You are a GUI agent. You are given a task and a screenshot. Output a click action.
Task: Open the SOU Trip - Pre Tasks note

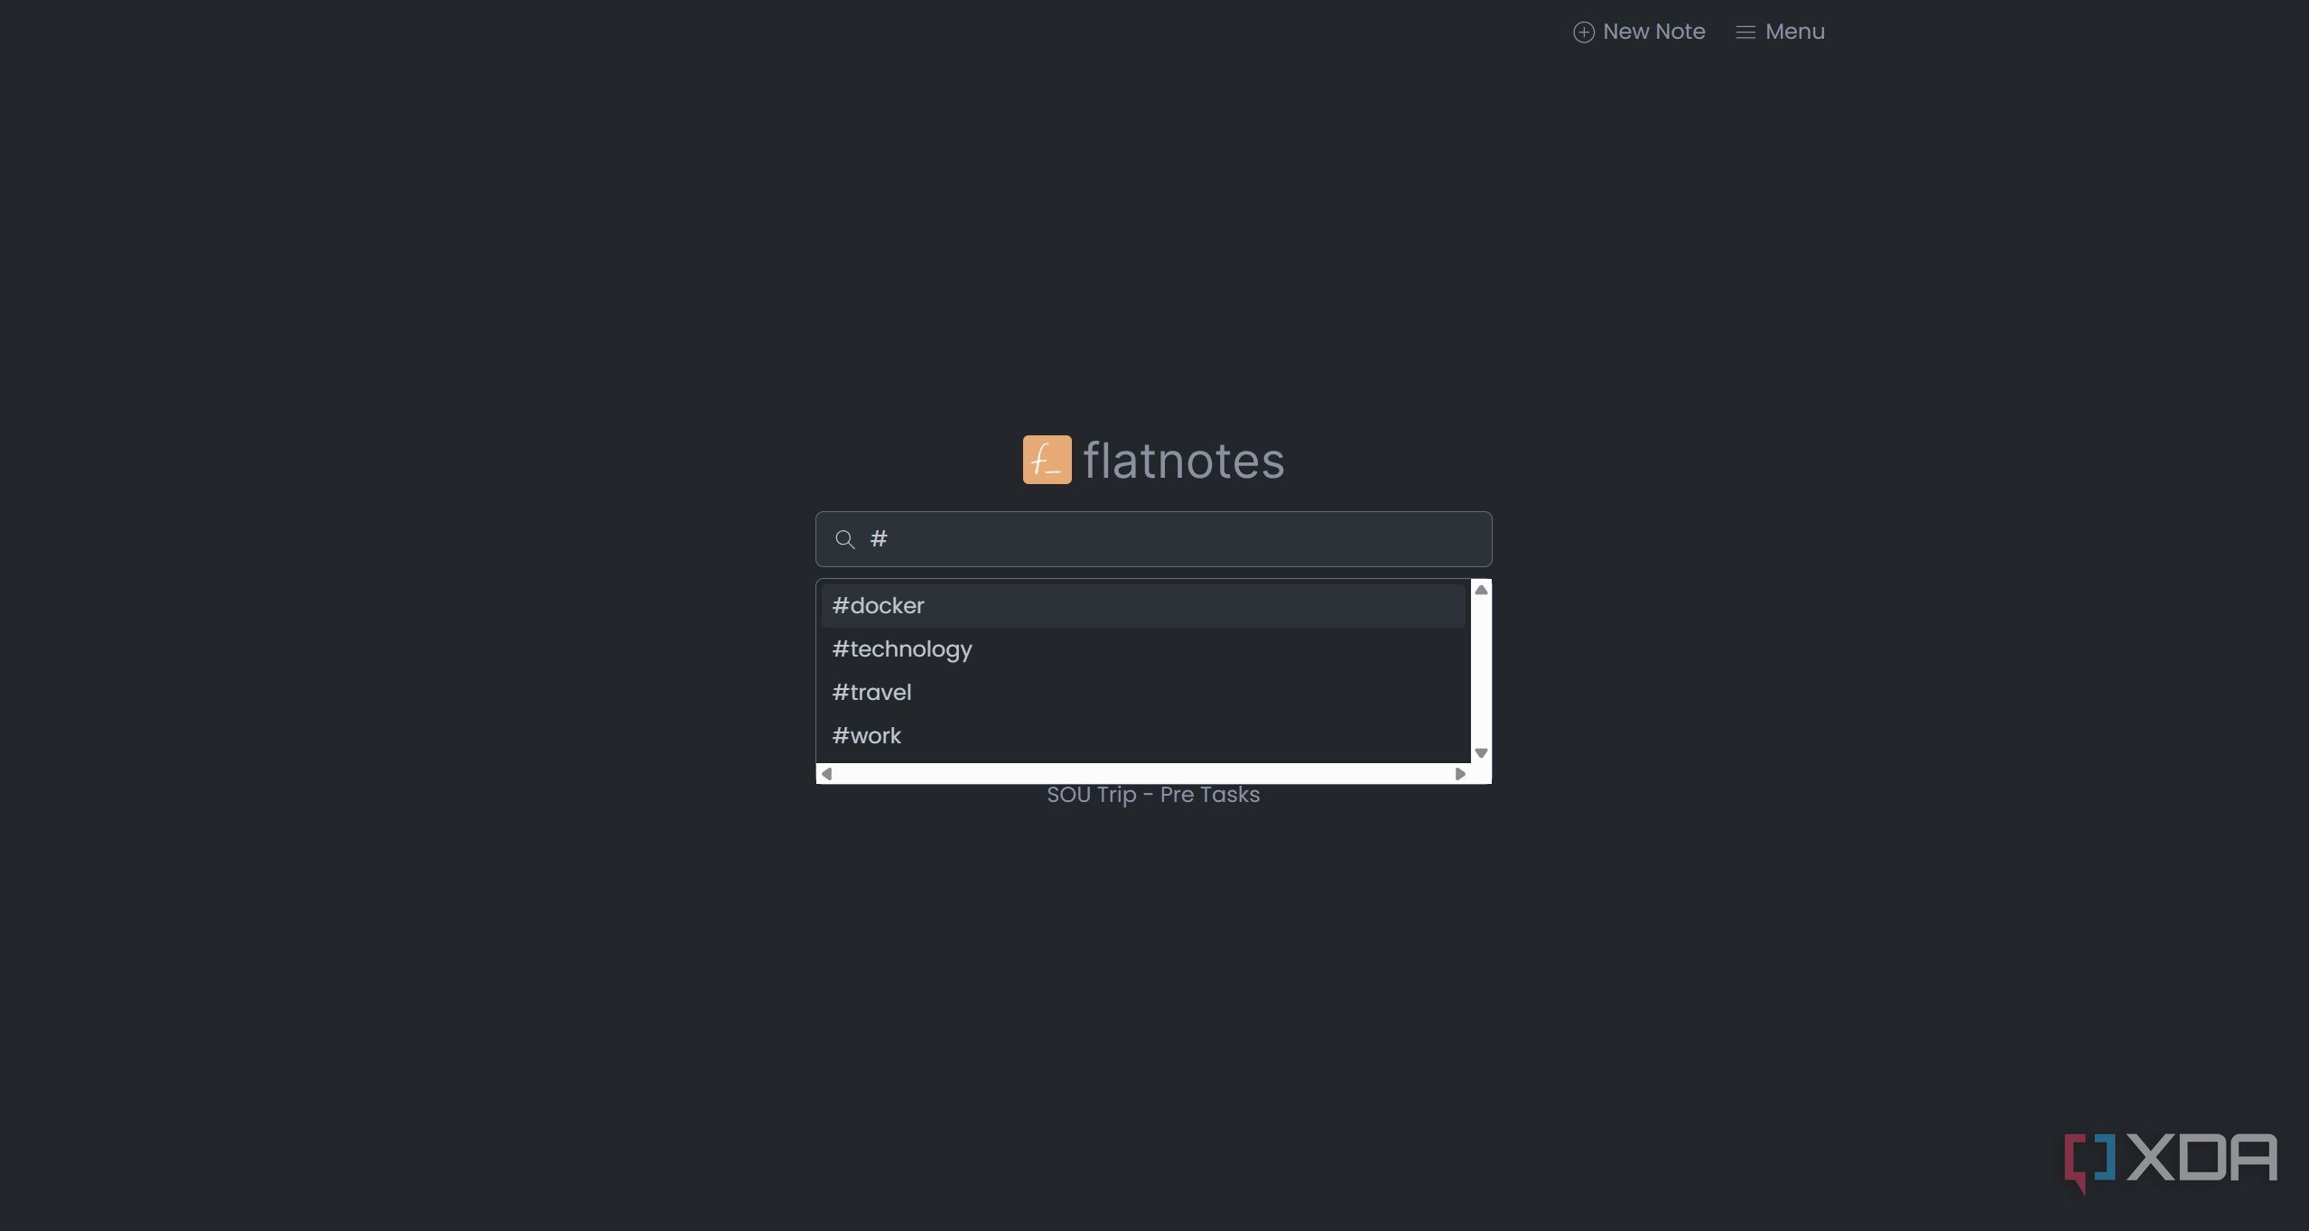[1153, 795]
